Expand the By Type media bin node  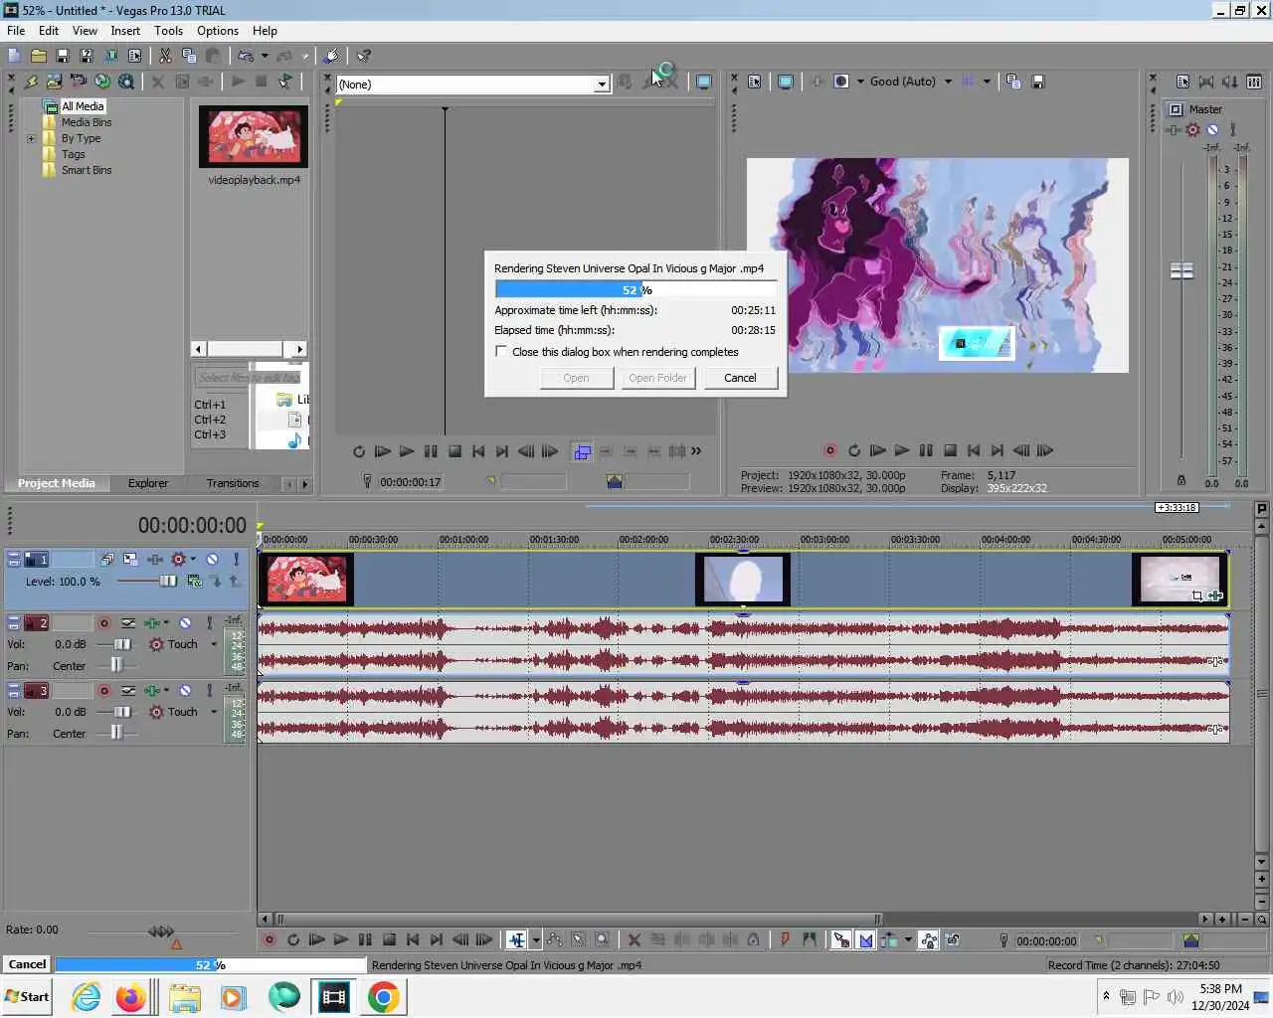coord(31,138)
